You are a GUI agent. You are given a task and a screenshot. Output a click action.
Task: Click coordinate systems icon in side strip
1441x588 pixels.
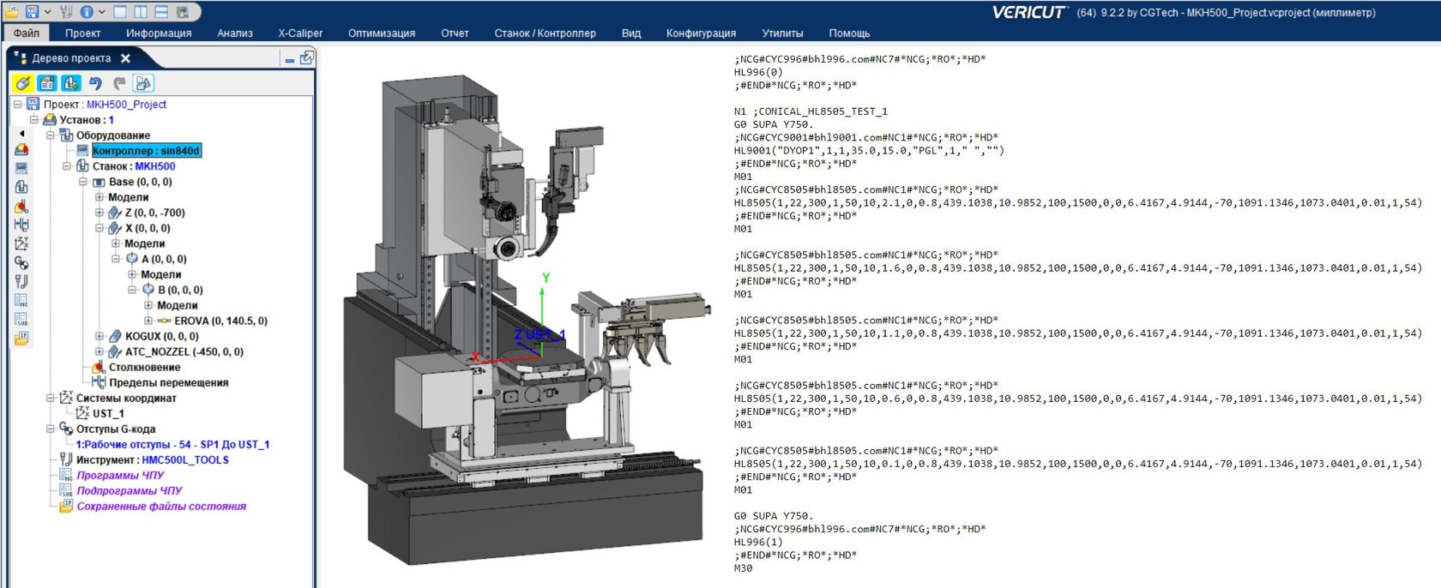tap(21, 243)
